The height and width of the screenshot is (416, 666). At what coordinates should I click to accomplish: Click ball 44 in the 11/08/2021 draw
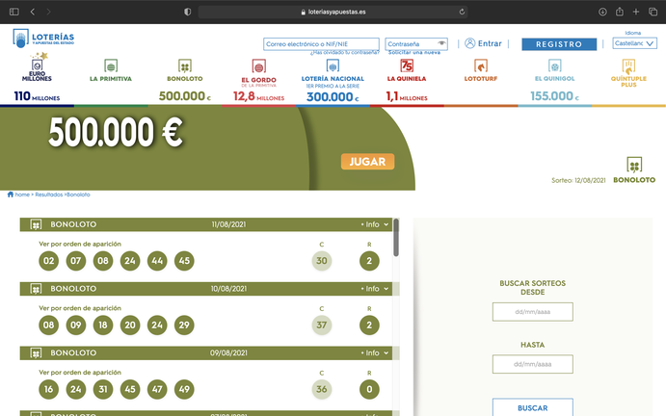tap(157, 261)
